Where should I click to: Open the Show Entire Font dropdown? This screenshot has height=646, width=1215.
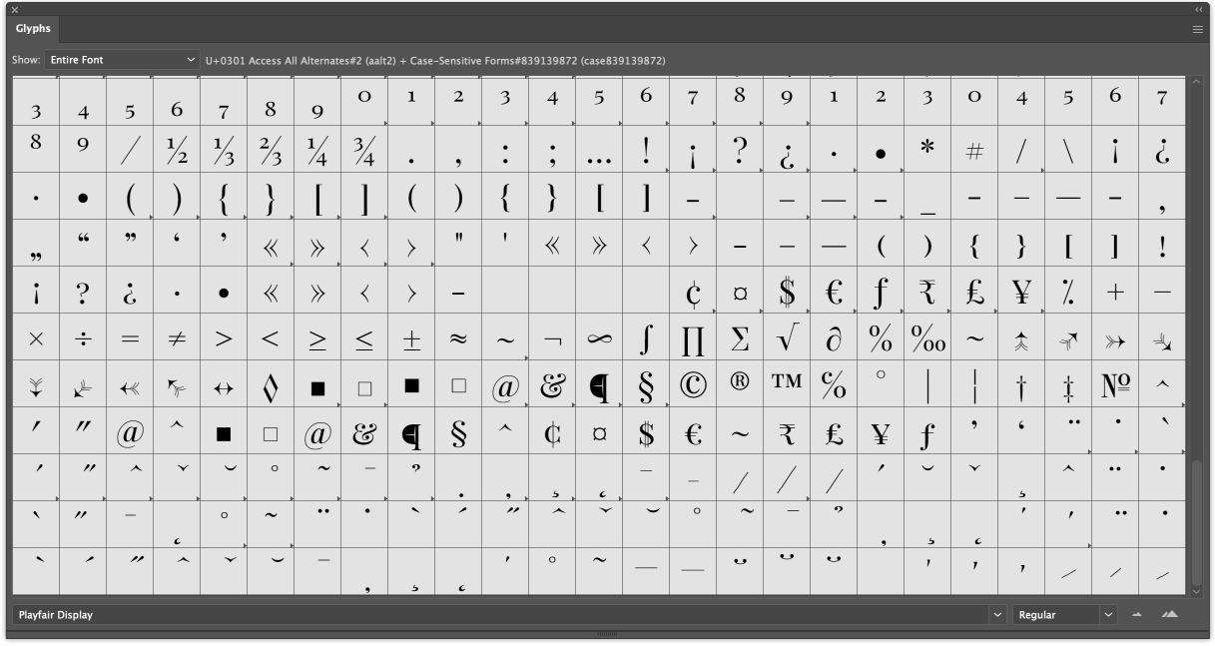click(122, 60)
